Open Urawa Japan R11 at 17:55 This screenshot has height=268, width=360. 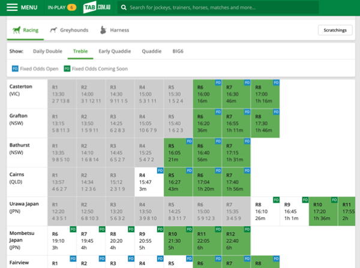coord(347,212)
